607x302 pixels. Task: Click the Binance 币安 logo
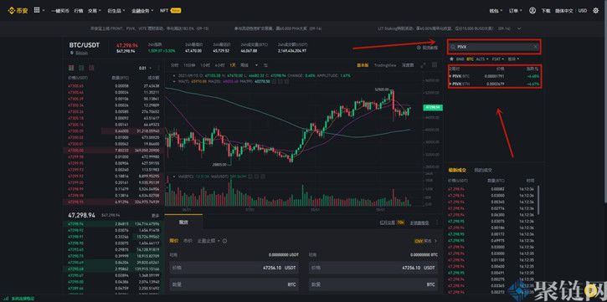(x=18, y=10)
